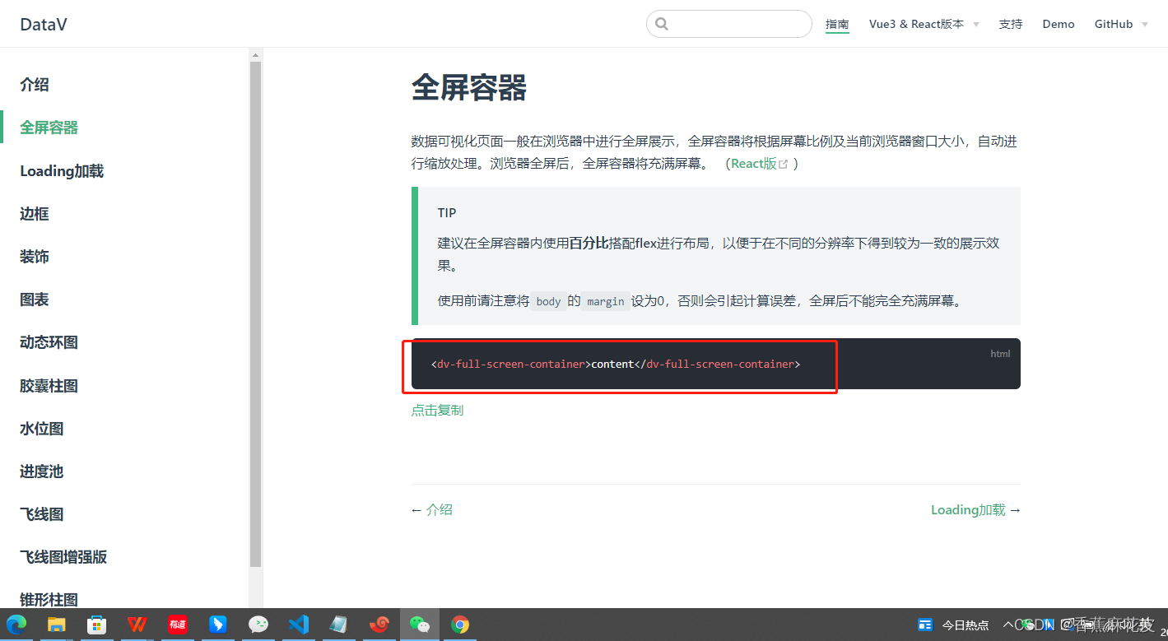Show hidden tray icons chevron
The image size is (1168, 641).
pos(1008,625)
